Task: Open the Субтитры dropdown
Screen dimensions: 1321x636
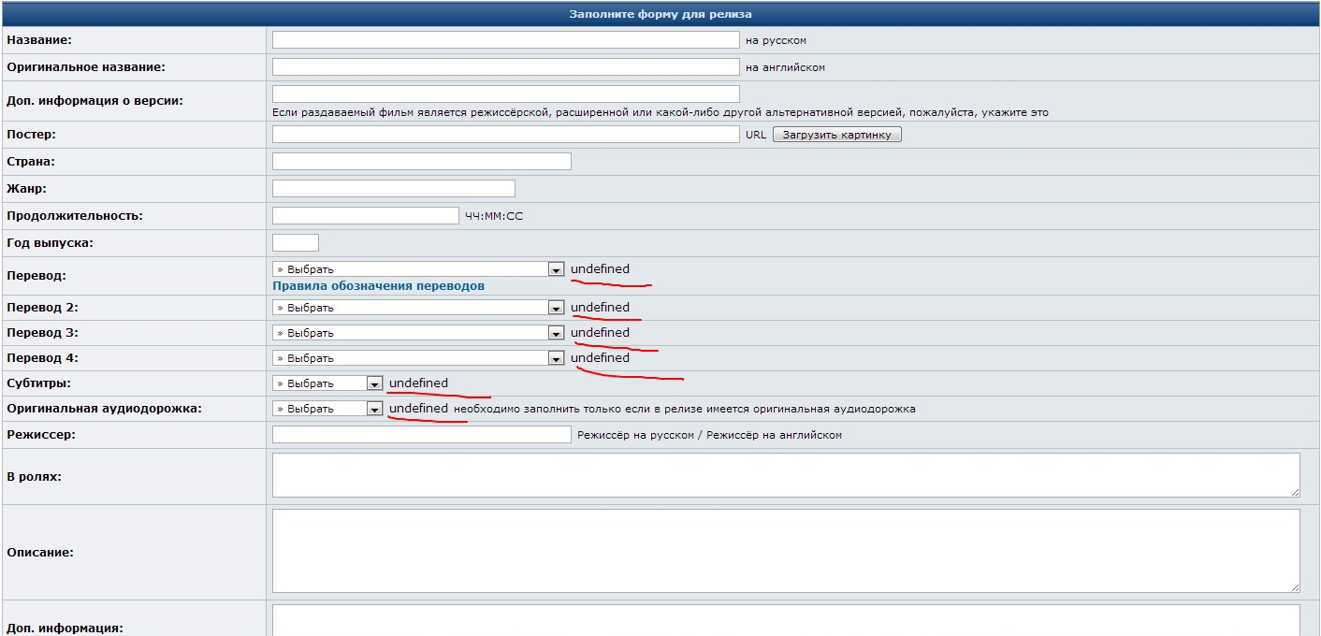Action: coord(327,383)
